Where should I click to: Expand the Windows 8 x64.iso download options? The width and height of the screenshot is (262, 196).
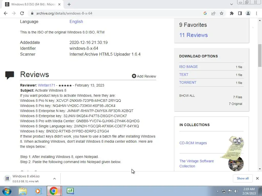tap(54, 178)
